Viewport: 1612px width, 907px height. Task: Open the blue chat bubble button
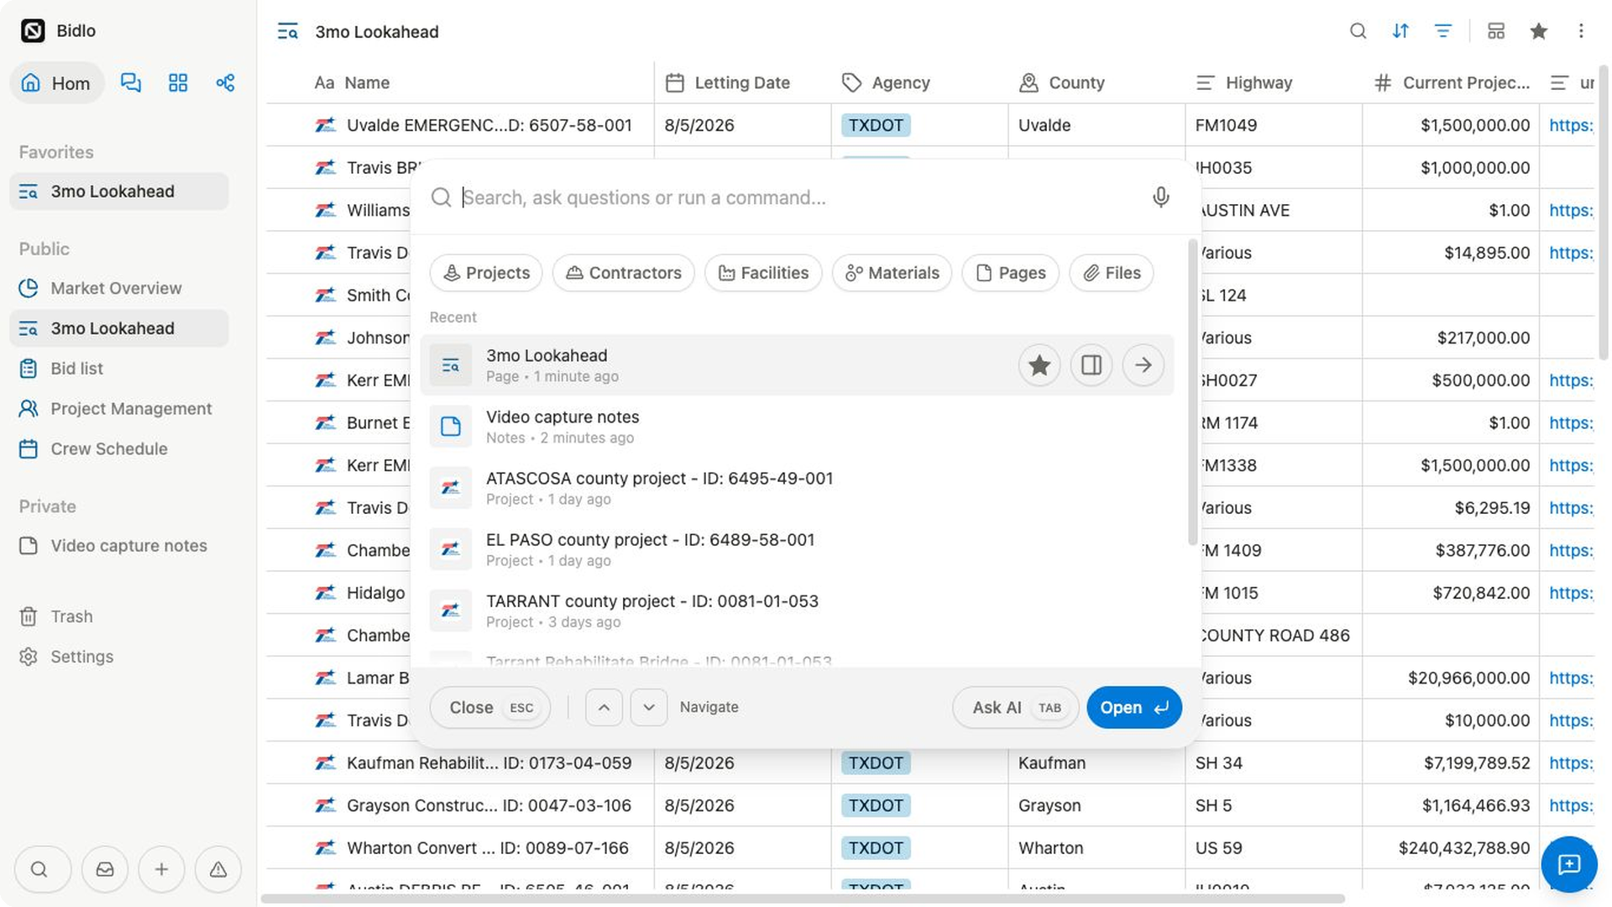(1569, 864)
